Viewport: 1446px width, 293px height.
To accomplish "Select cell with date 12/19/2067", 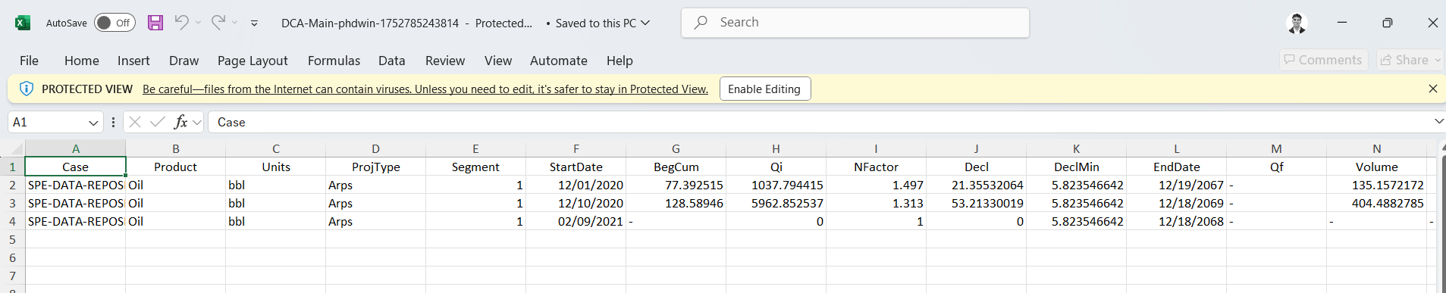I will (1177, 185).
